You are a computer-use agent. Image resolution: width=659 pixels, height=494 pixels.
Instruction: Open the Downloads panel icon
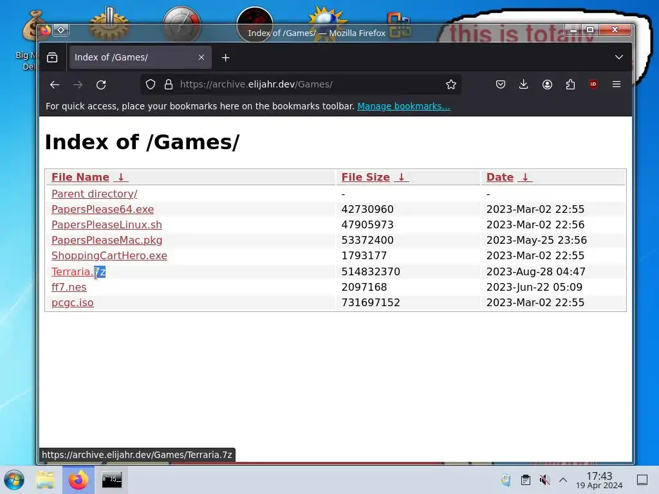(x=524, y=84)
